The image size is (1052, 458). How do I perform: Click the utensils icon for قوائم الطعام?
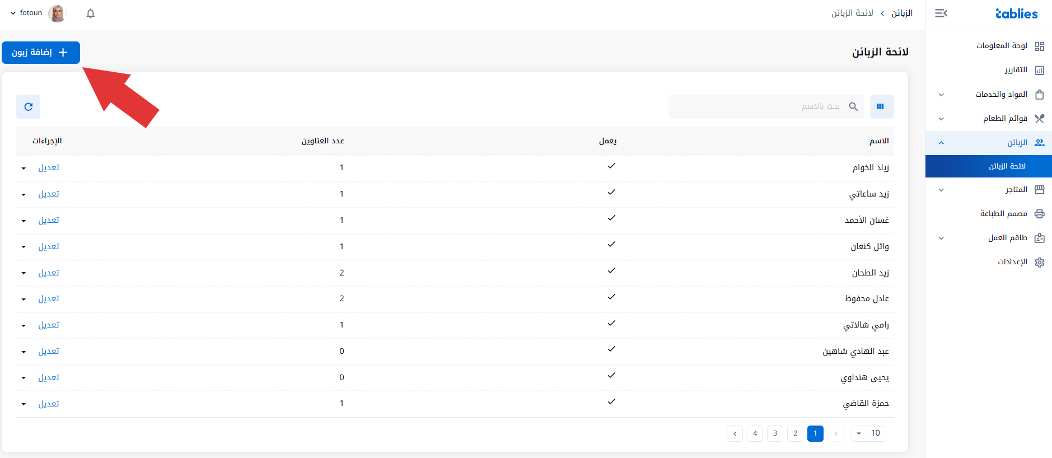tap(1040, 118)
